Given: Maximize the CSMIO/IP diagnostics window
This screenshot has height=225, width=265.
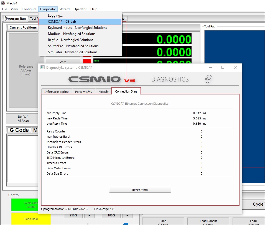Looking at the screenshot, I should click(x=223, y=67).
